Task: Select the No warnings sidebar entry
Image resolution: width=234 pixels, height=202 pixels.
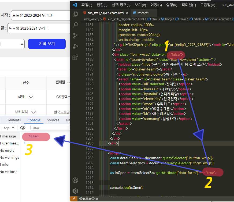Action: point(10,158)
